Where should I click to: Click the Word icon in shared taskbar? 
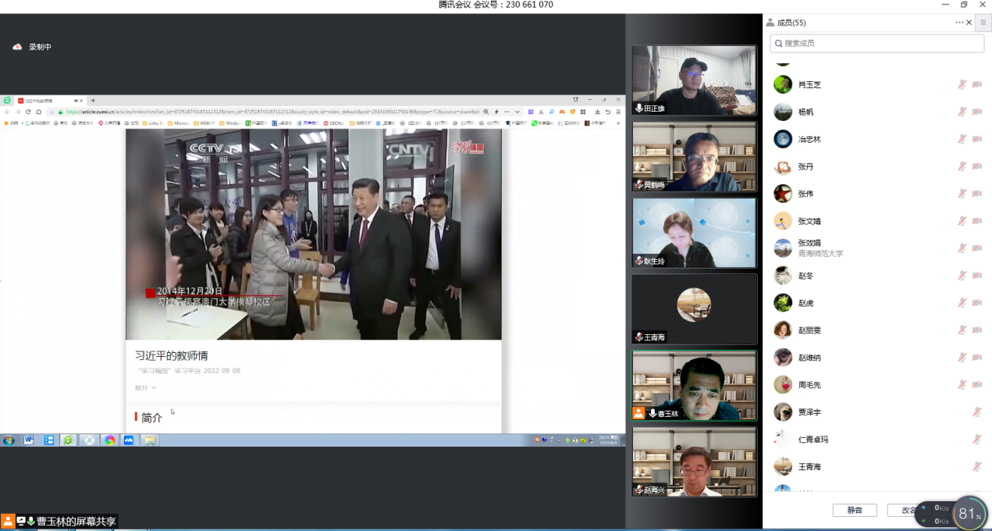coord(29,440)
